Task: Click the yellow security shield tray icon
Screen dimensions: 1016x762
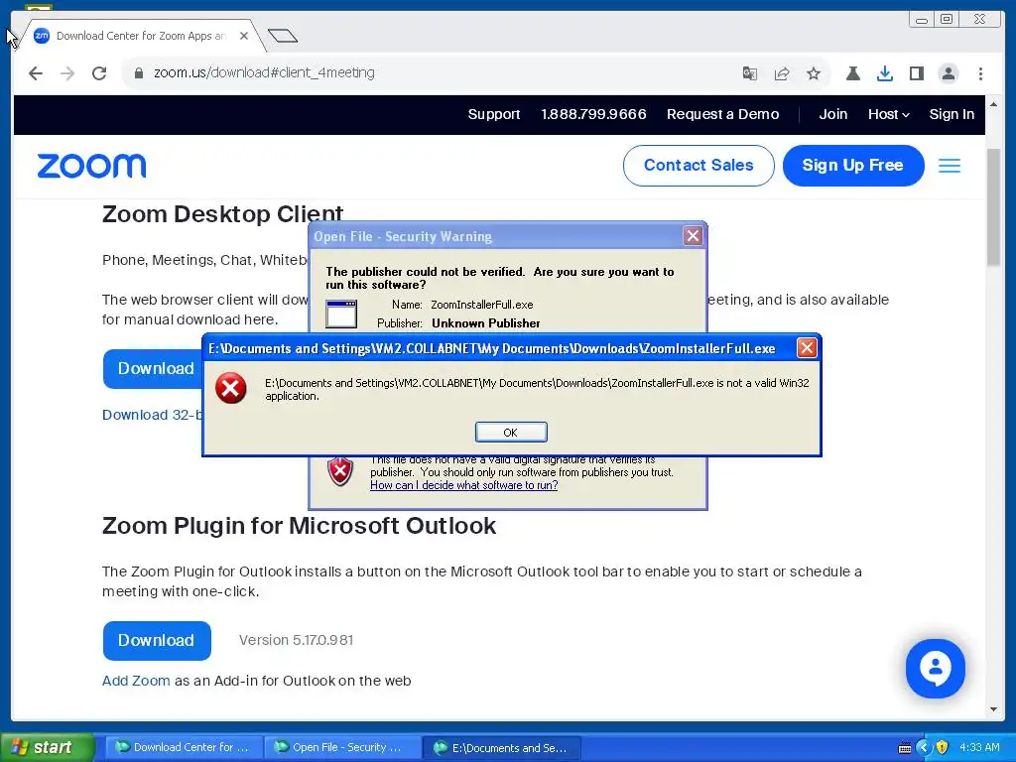Action: pos(943,748)
